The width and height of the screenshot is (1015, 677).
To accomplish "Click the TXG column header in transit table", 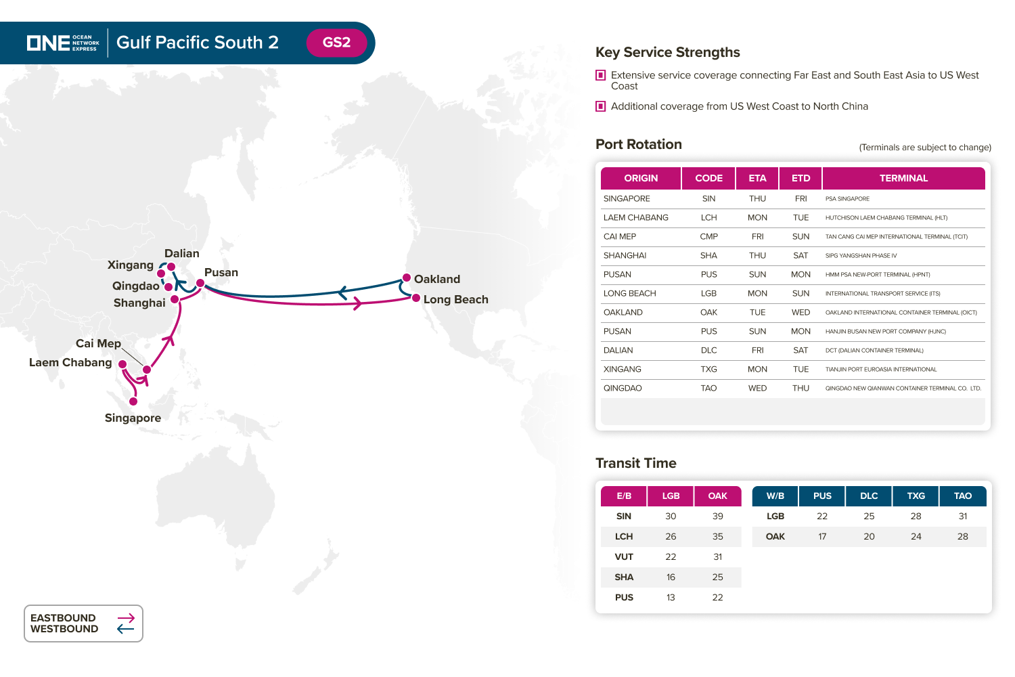I will tap(916, 496).
